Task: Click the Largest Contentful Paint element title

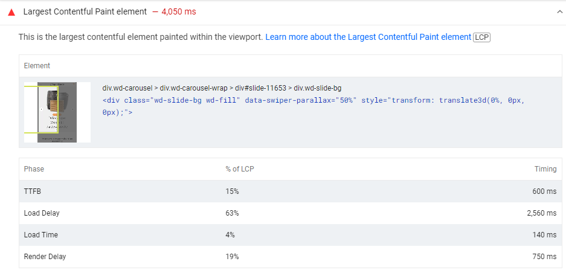Action: coord(85,12)
